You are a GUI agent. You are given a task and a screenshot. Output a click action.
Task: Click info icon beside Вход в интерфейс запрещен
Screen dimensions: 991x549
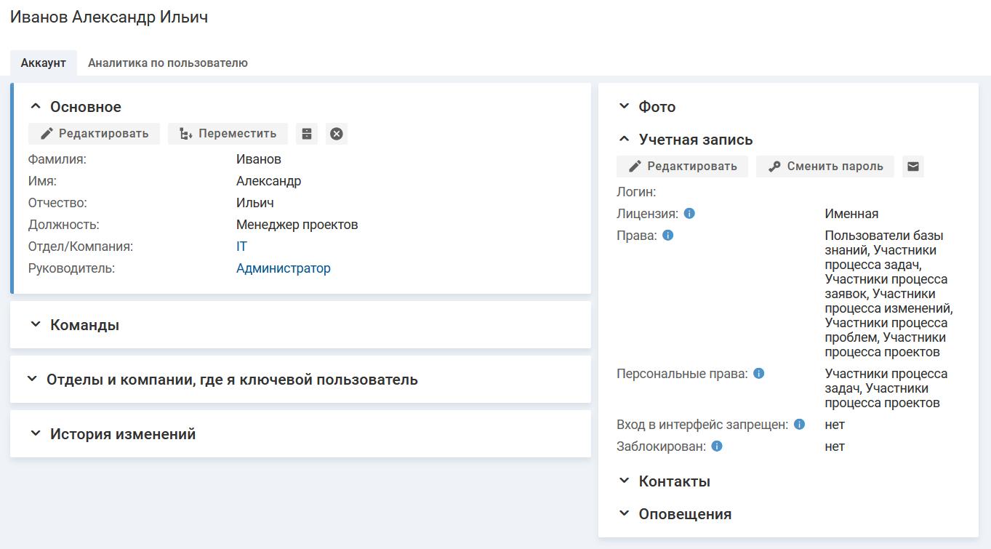tap(799, 425)
